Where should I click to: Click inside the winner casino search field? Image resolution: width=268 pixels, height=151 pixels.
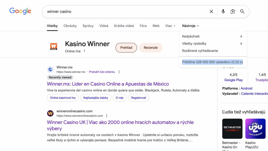[126, 11]
